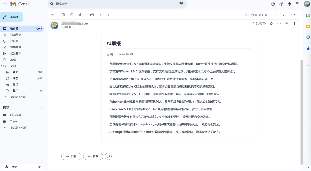Click the AI早报 heading
Viewport: 311px width, 171px height.
[114, 44]
